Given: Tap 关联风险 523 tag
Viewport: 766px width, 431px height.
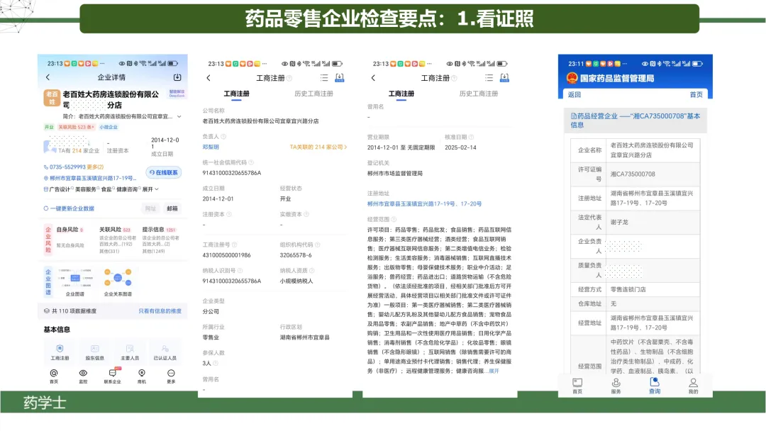Looking at the screenshot, I should tap(76, 127).
